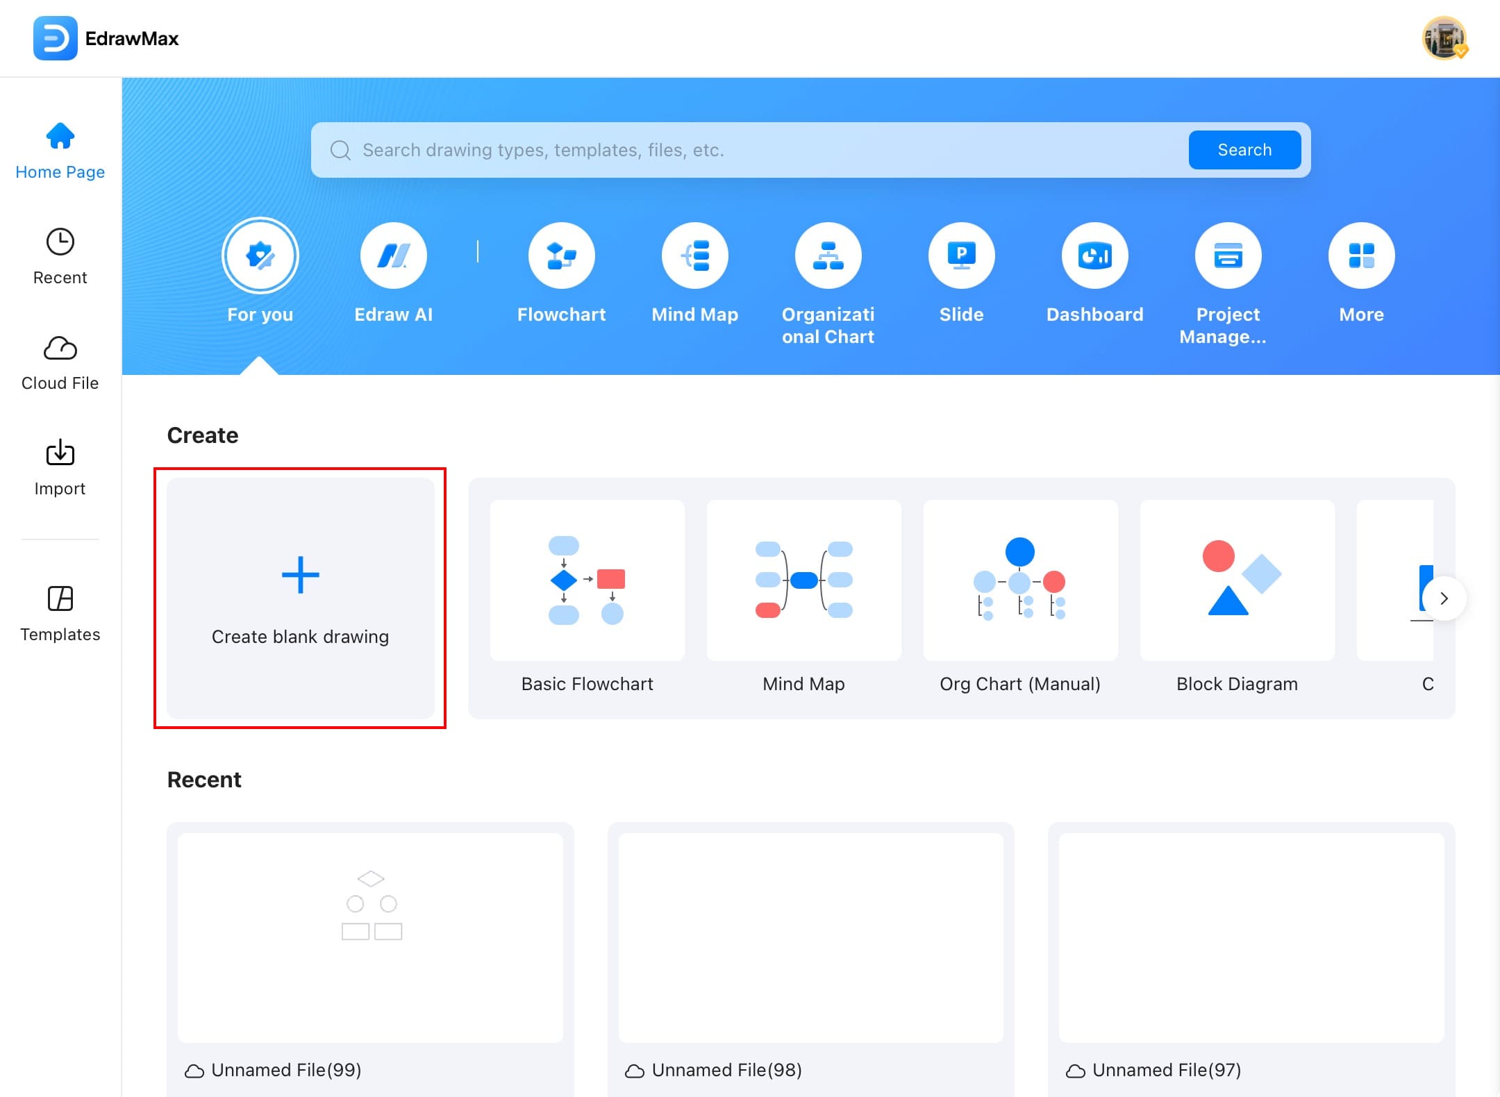Viewport: 1500px width, 1097px height.
Task: Open the Dashboard category icon
Action: pos(1094,256)
